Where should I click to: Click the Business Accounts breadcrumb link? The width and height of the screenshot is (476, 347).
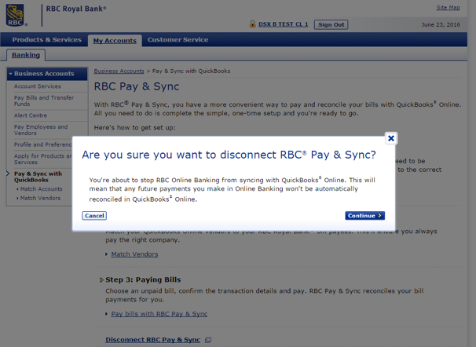tap(119, 71)
